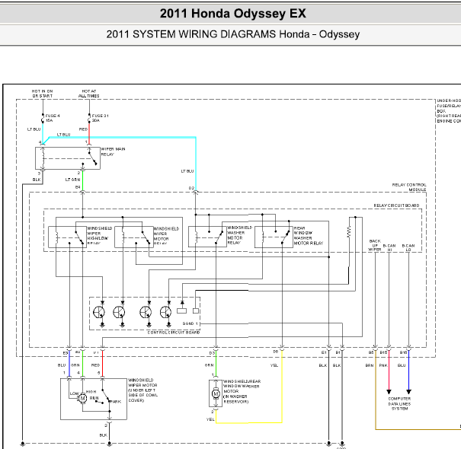Click the 'COMPUTER DATA LINES SYSTEM' label
This screenshot has width=461, height=449.
pyautogui.click(x=399, y=404)
